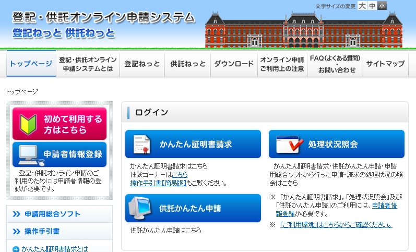
Task: Open the 「ご利用環境」はこちらからご確認ください link
Action: click(x=336, y=225)
